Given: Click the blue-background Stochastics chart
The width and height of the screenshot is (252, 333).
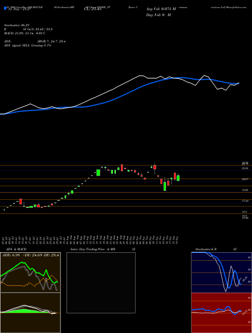Looking at the screenshot, I should coord(222,272).
